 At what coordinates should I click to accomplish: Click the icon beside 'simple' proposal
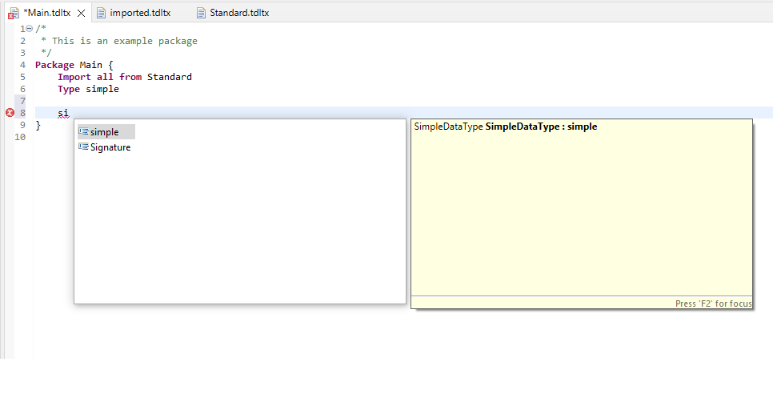[x=83, y=131]
